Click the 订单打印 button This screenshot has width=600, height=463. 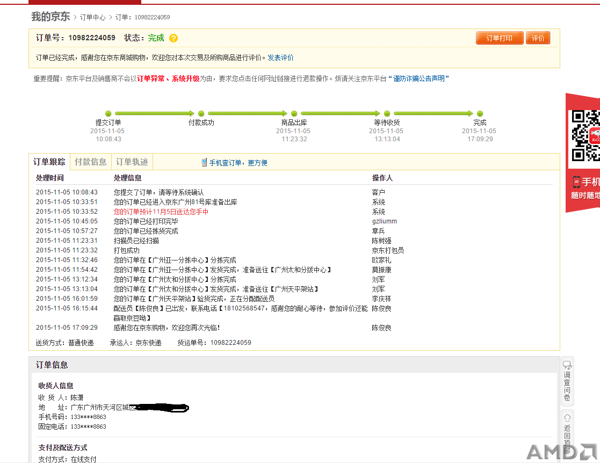[500, 38]
